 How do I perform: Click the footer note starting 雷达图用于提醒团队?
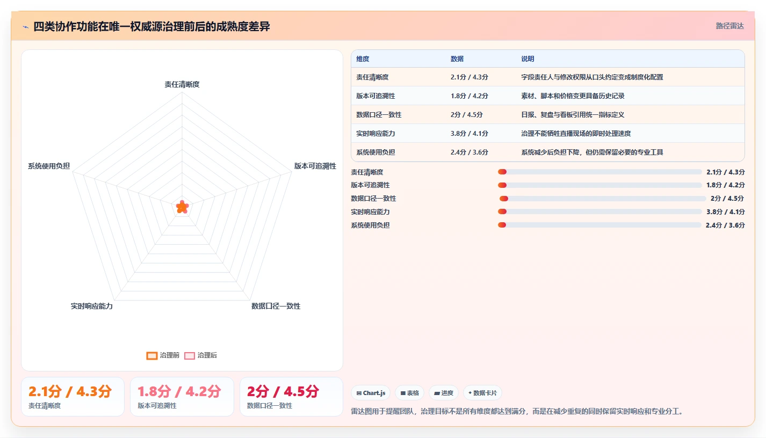(517, 412)
